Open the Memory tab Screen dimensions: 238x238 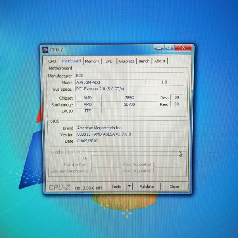click(92, 61)
